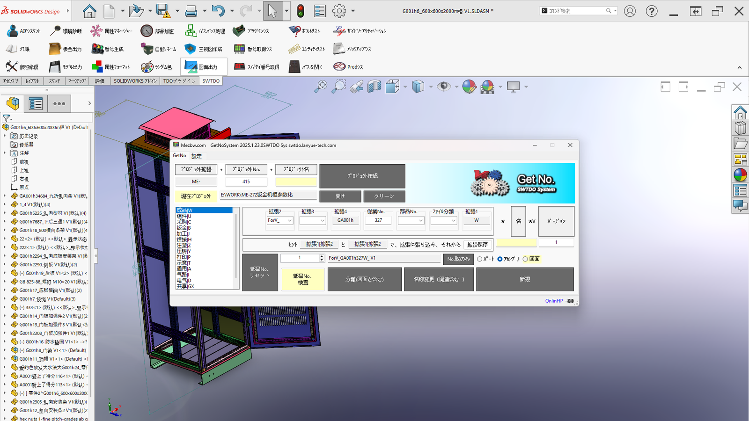Open the 三視図作成 tool
Image resolution: width=749 pixels, height=421 pixels.
pyautogui.click(x=204, y=49)
